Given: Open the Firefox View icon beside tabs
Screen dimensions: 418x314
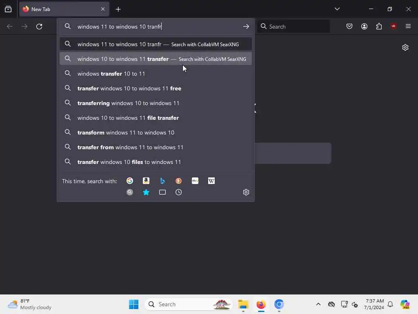Looking at the screenshot, I should pos(8,9).
